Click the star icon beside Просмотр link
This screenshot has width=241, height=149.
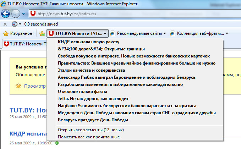coord(18,86)
